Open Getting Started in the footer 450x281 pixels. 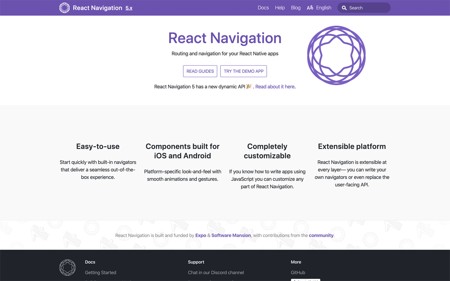pos(100,272)
